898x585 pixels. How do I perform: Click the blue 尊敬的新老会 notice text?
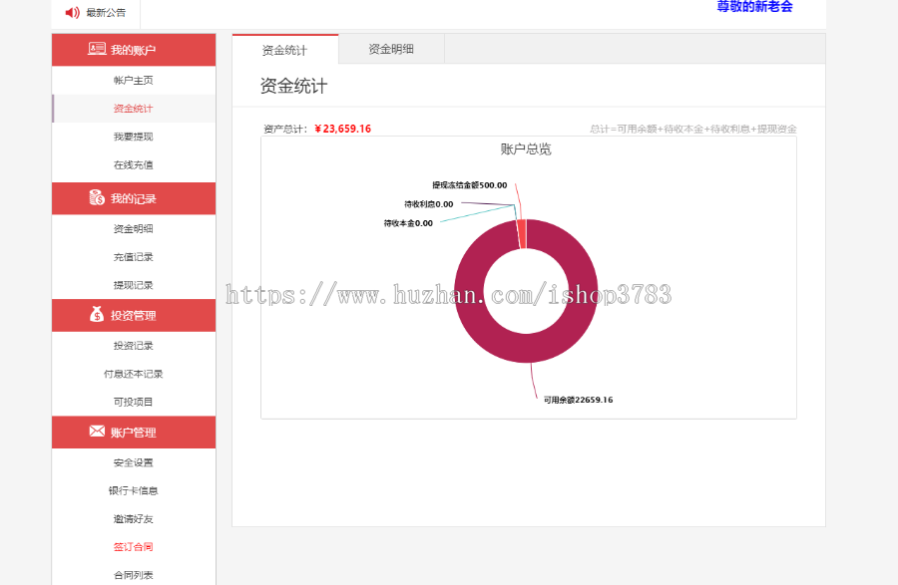coord(755,7)
